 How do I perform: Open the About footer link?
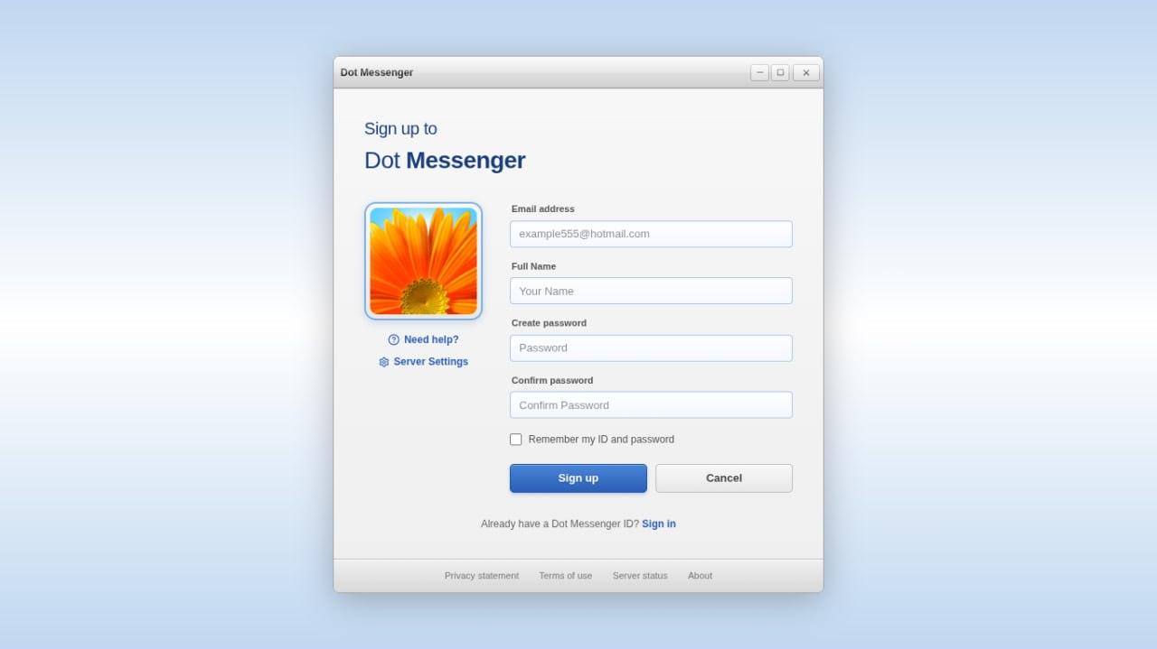(700, 576)
